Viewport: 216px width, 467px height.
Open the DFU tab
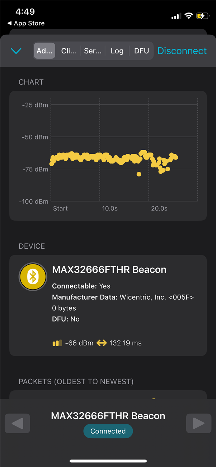point(141,51)
